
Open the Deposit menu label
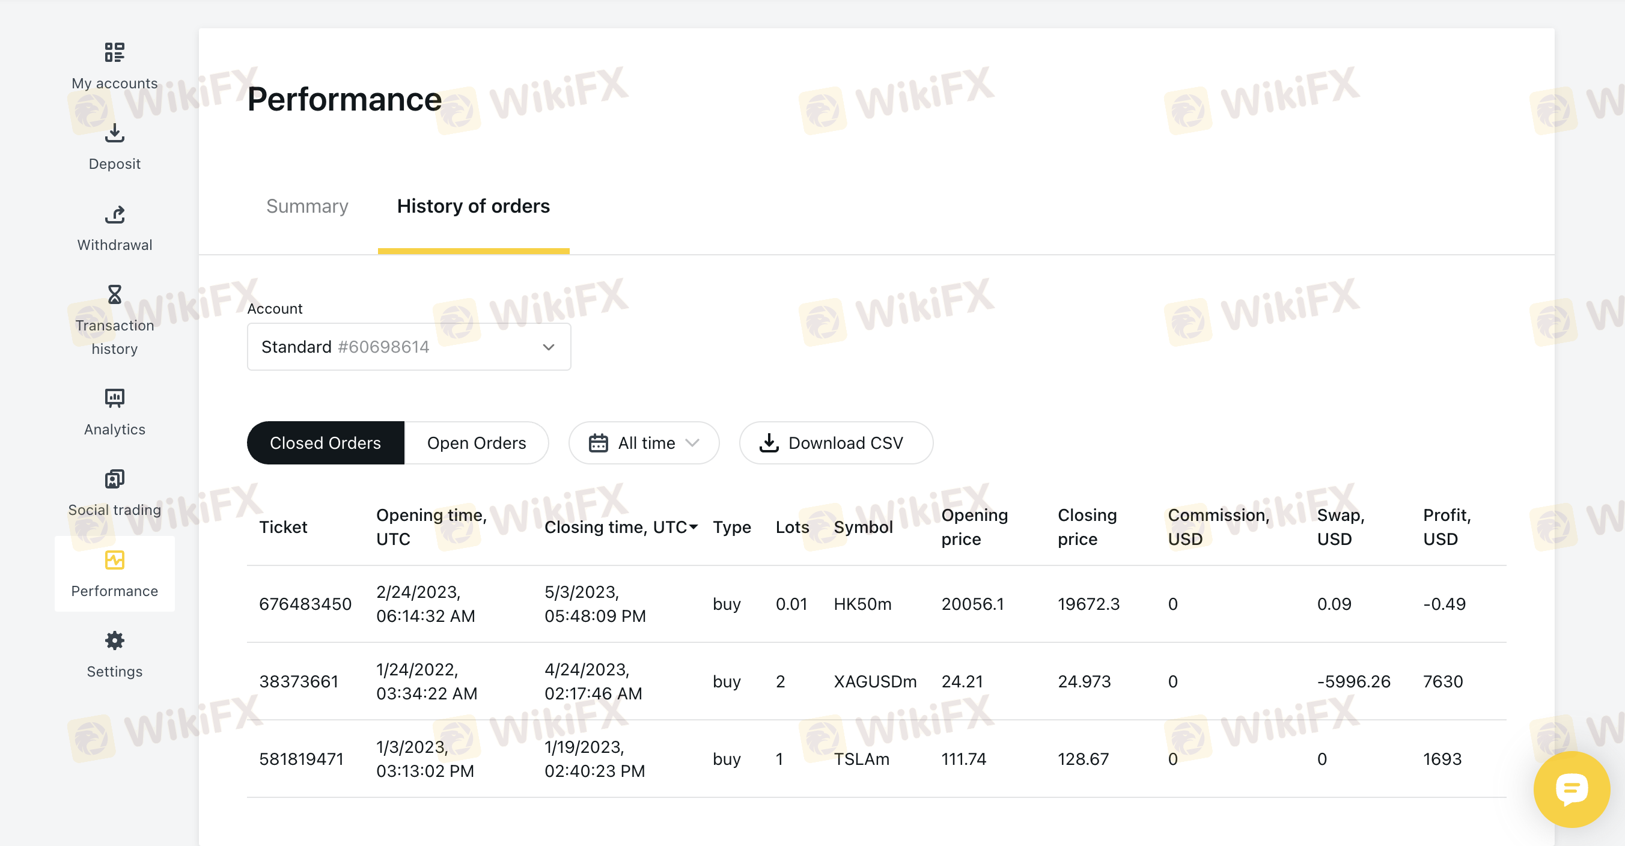pos(114,164)
